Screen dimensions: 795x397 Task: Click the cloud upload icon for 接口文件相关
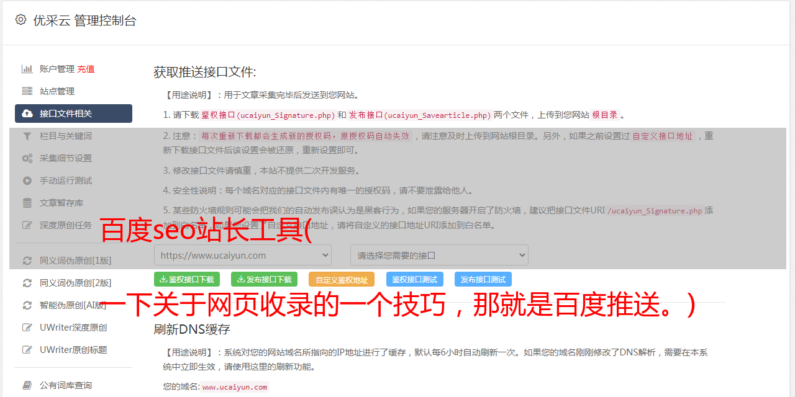tap(27, 114)
